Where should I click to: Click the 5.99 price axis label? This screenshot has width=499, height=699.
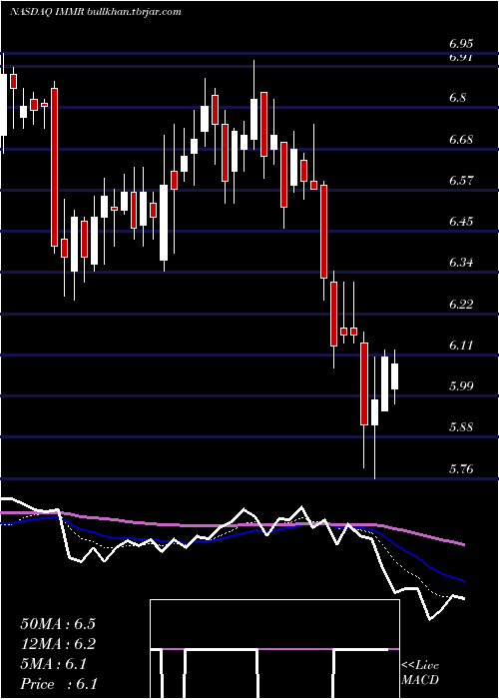[461, 386]
